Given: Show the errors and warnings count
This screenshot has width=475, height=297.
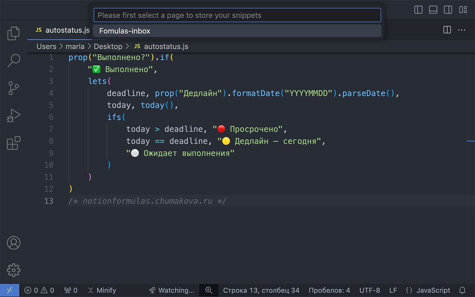Looking at the screenshot, I should point(39,290).
